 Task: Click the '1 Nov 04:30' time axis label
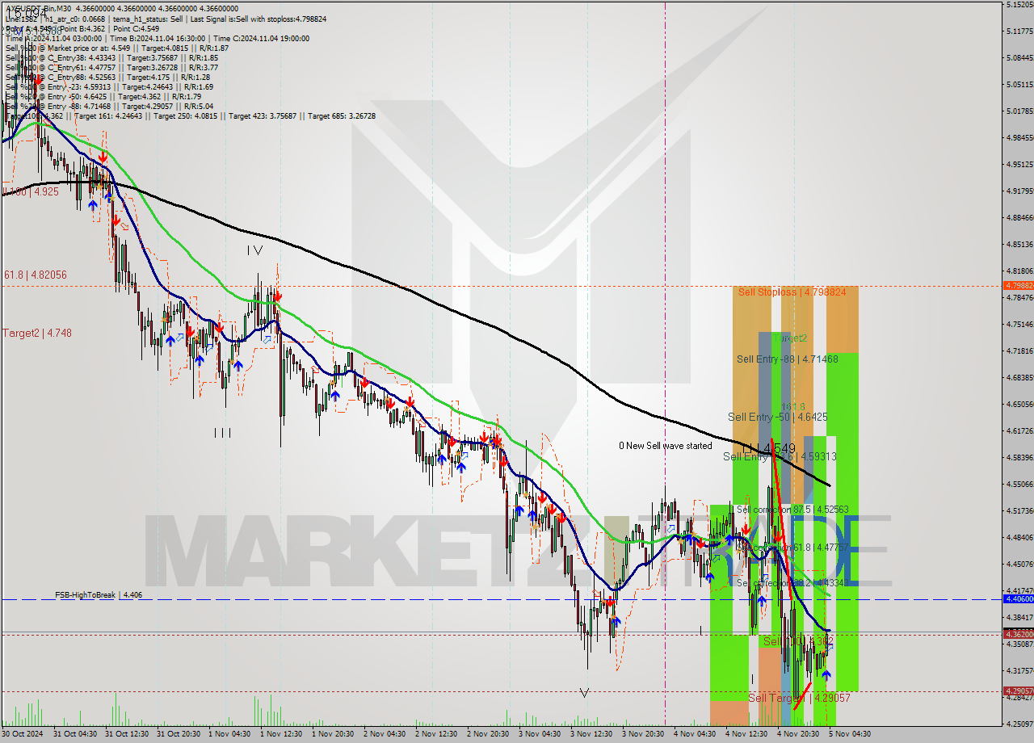coord(229,734)
